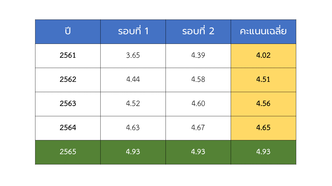Click the คะแนนเฉลี่ย header cell
The image size is (332, 186).
pyautogui.click(x=263, y=32)
